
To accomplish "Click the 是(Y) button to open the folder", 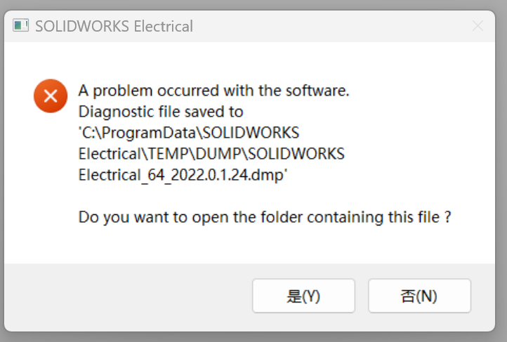I will pos(303,296).
